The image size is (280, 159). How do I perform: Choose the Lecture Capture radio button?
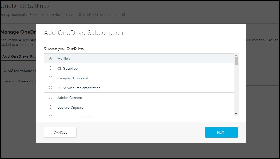(x=51, y=107)
